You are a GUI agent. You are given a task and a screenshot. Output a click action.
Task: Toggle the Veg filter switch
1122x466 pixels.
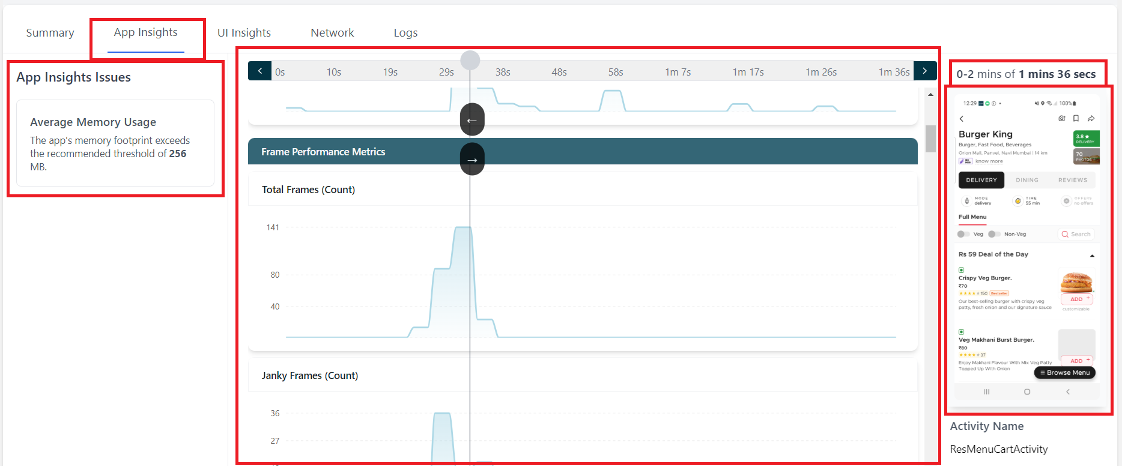coord(963,234)
